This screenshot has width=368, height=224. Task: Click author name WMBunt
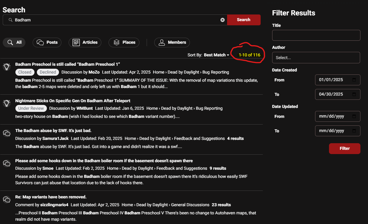(85, 108)
